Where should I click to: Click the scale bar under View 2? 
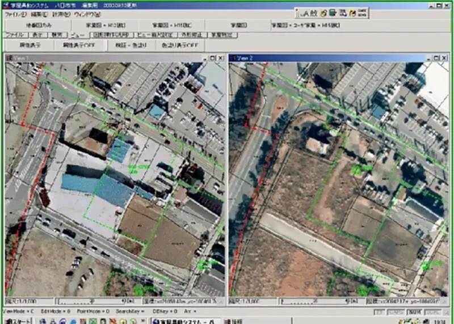tap(321, 301)
